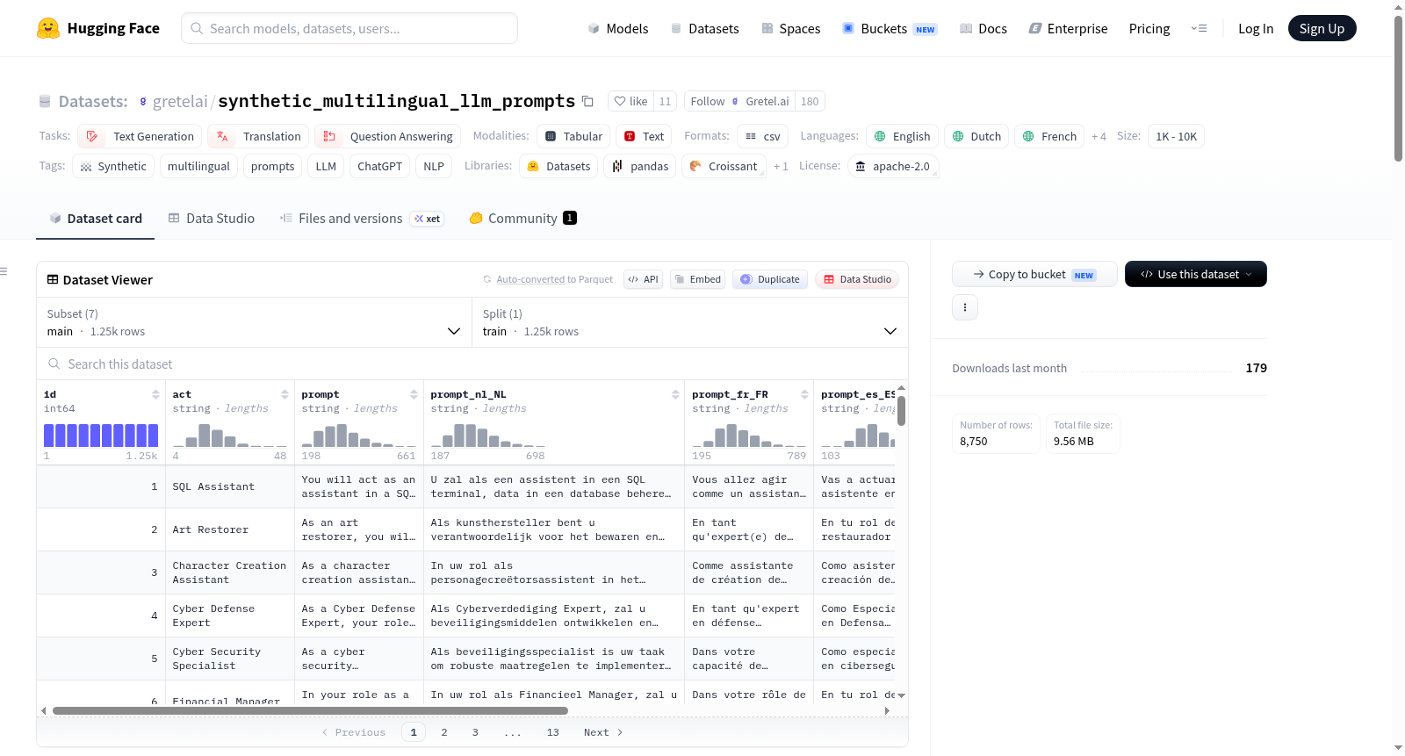
Task: Click the Dutch language globe icon
Action: pos(958,136)
